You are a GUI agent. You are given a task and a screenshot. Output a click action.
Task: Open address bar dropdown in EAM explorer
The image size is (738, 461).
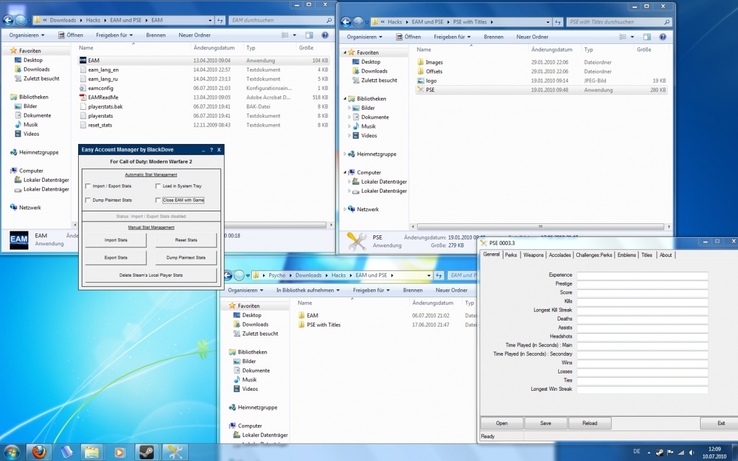(x=210, y=20)
